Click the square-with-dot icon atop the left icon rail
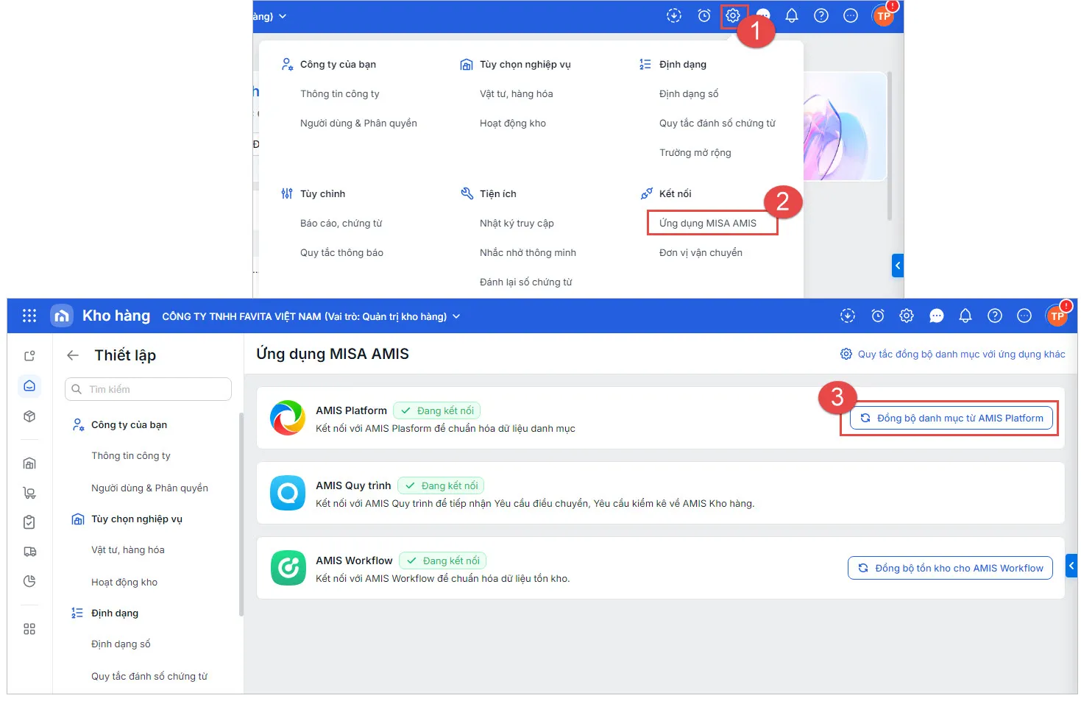The image size is (1081, 701). (29, 356)
